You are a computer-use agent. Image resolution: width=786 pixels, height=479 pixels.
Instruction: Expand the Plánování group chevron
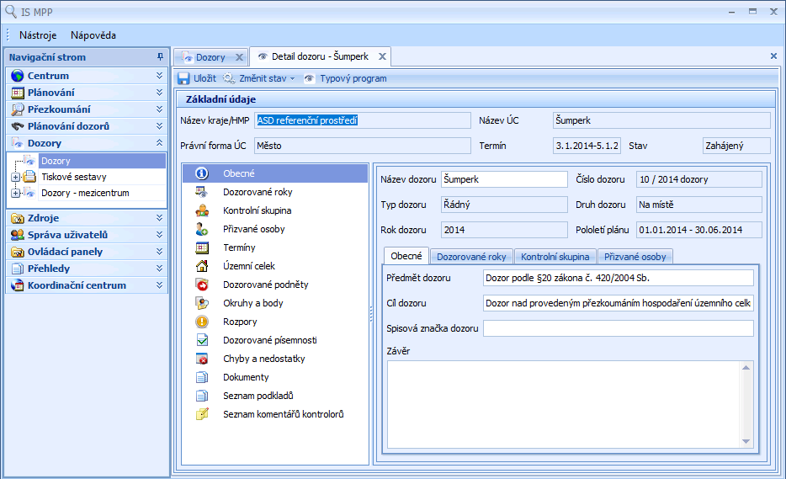point(159,93)
